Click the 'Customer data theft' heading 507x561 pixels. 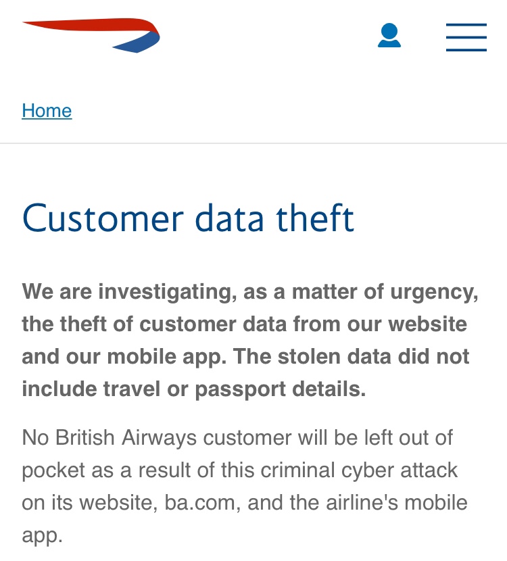coord(188,218)
